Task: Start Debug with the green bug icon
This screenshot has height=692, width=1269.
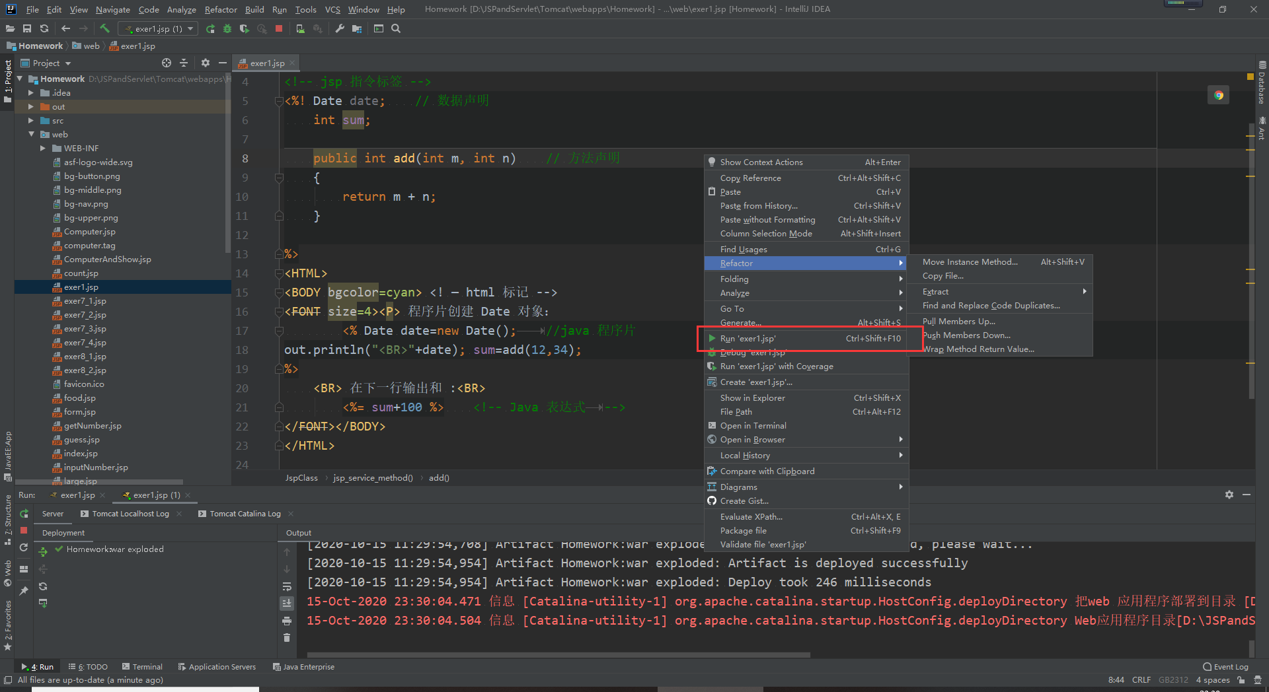Action: tap(227, 28)
